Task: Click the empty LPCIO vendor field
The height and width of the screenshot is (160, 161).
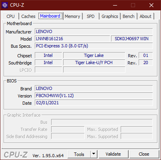Action: [x=48, y=70]
